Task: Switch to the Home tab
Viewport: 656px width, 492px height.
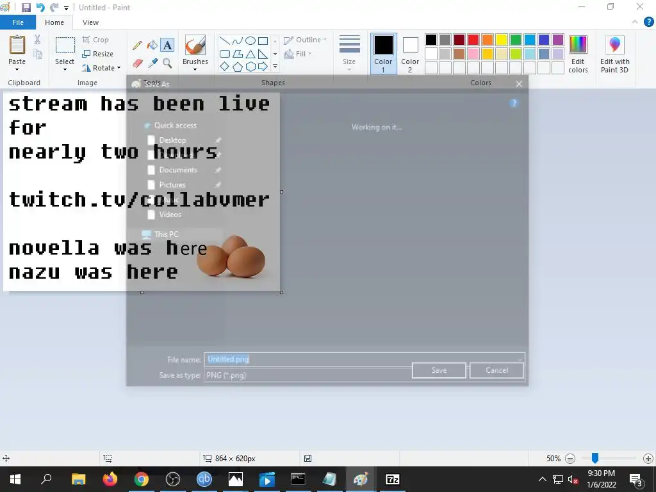Action: click(x=54, y=22)
